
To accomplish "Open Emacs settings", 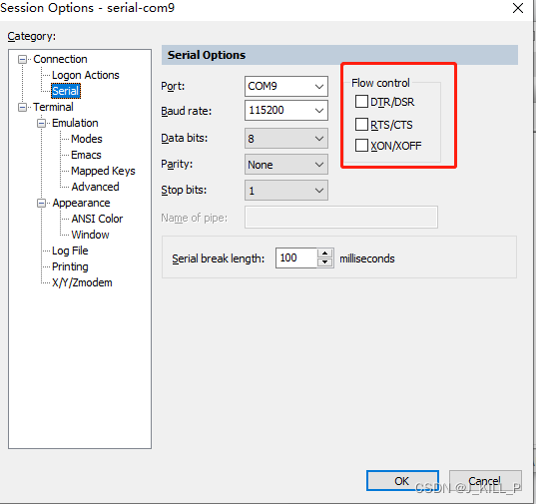I will tap(86, 155).
